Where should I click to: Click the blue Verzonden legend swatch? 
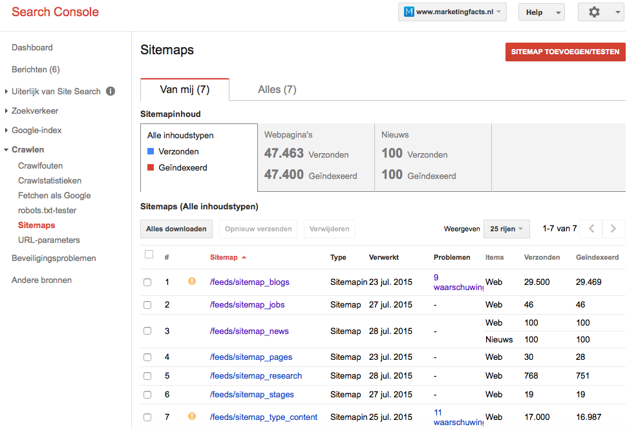click(151, 152)
